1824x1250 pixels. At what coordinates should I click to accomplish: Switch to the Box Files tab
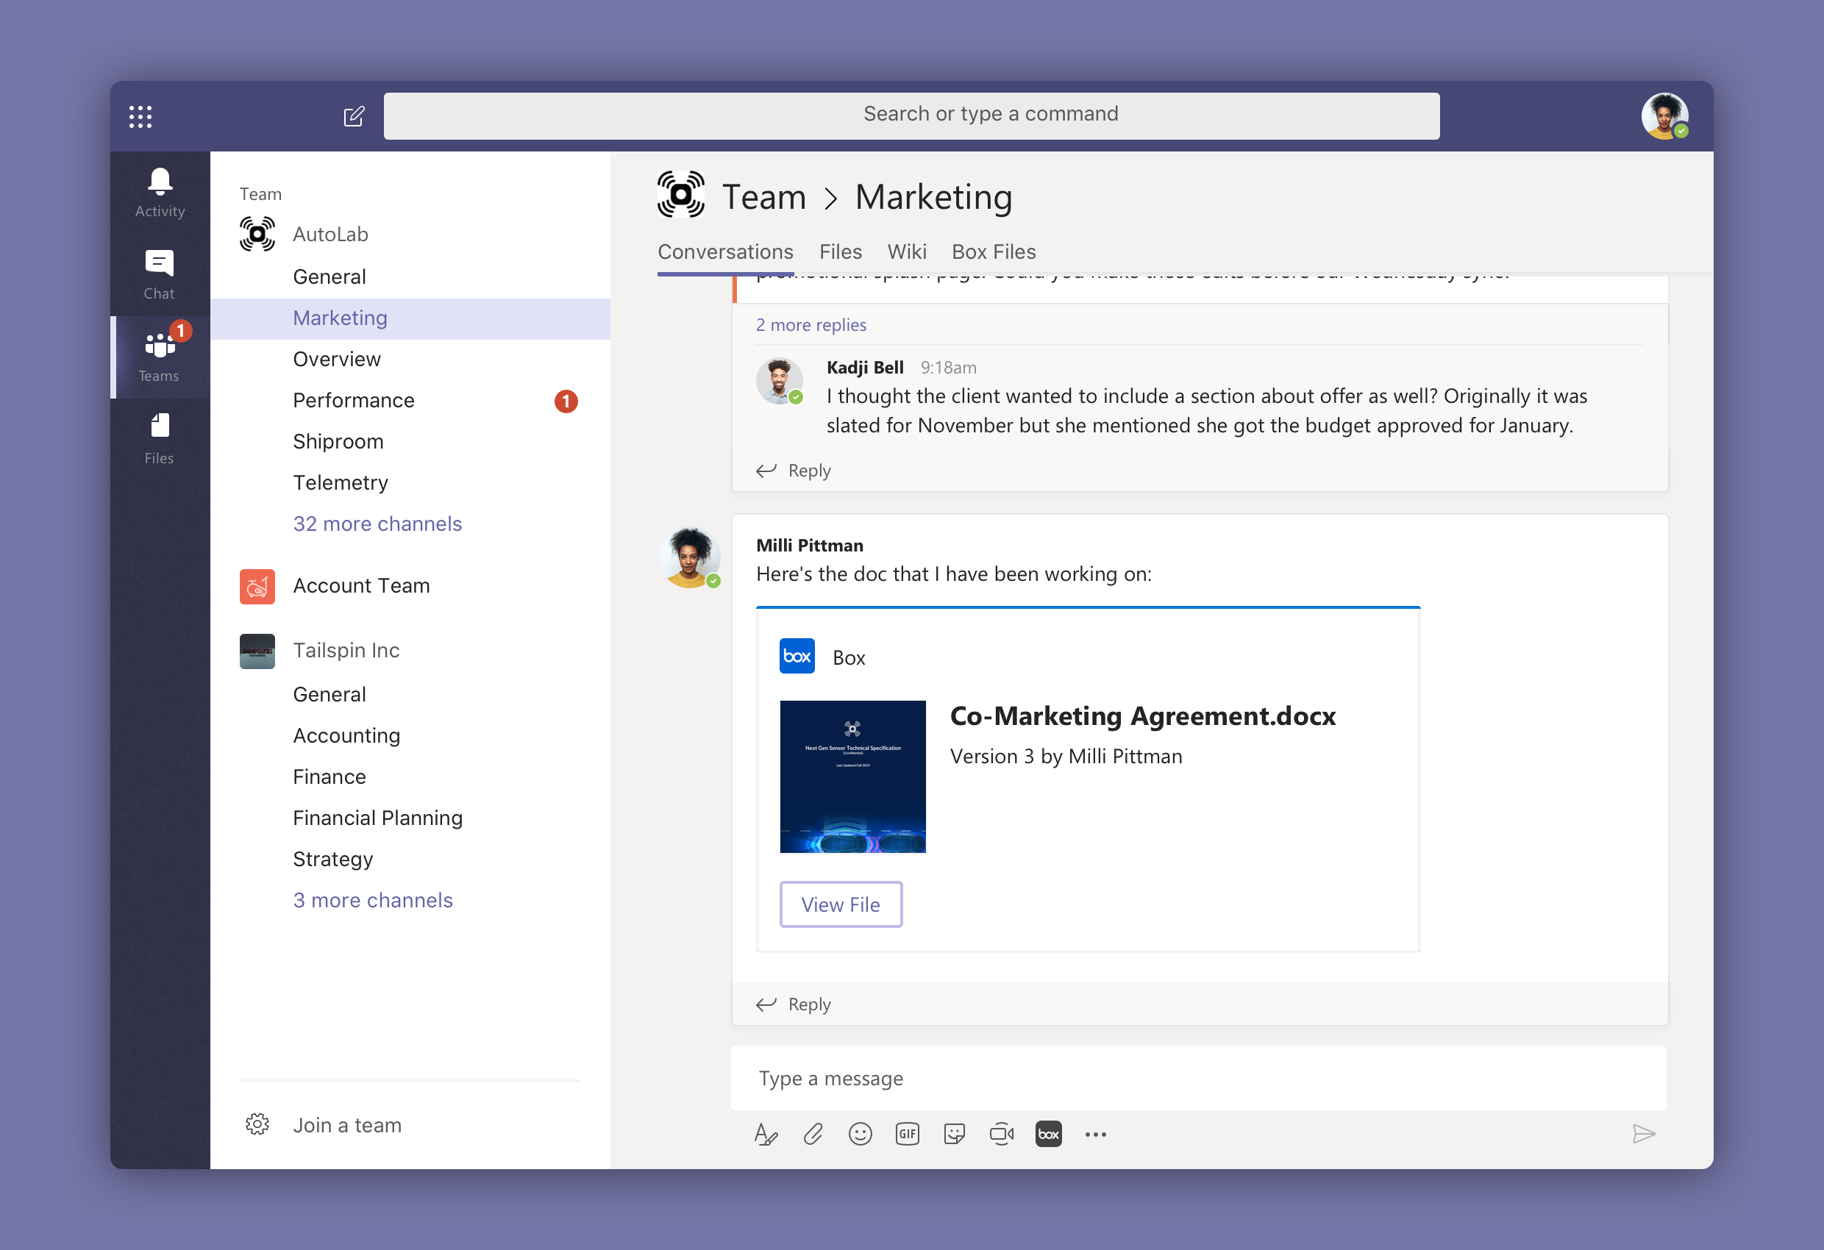click(x=994, y=252)
